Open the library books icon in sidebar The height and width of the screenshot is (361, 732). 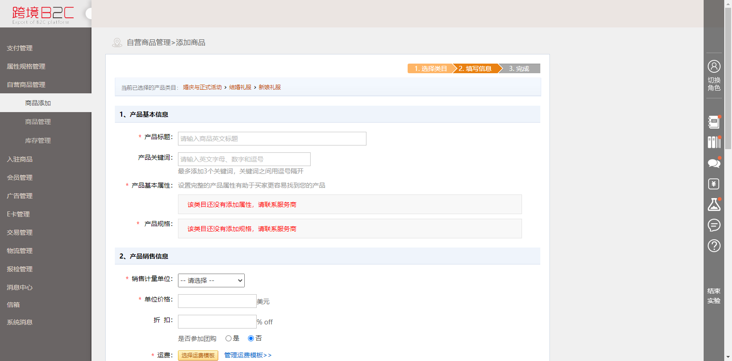coord(714,142)
